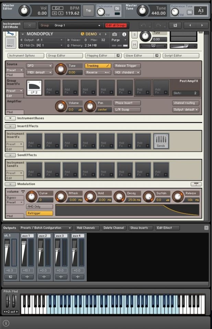Enable AHD Only mode
The width and height of the screenshot is (212, 329).
[39, 206]
